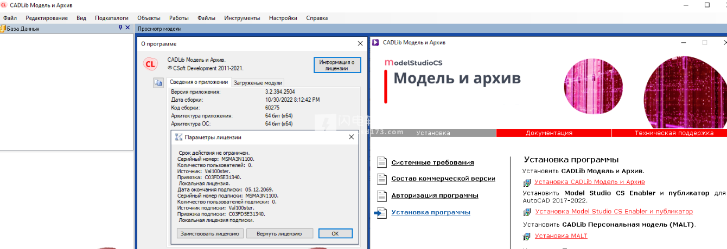Screen dimensions: 727x249
Task: Open Системные требования link
Action: pyautogui.click(x=432, y=162)
